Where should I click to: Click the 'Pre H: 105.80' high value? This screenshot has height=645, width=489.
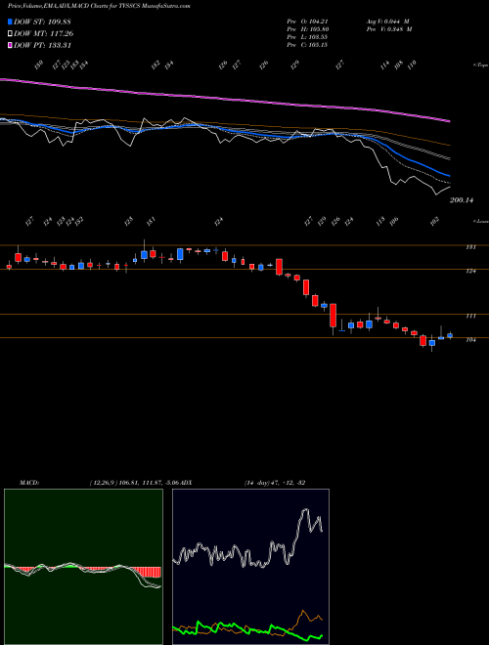point(307,29)
